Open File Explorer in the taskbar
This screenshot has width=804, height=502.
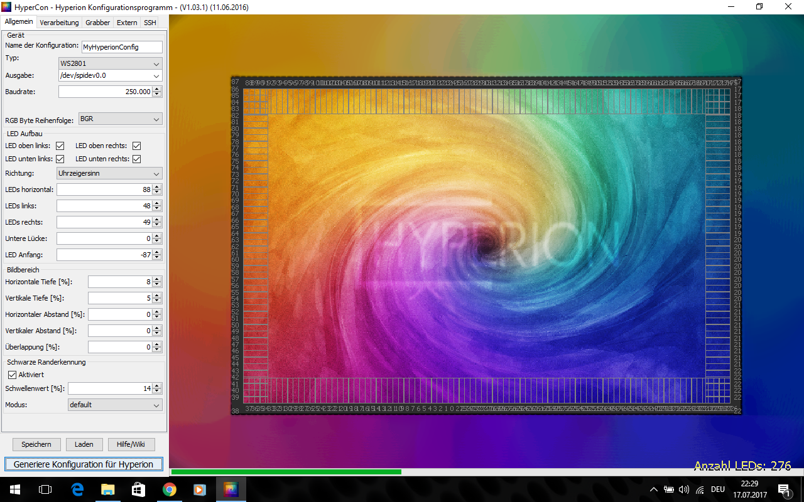108,489
